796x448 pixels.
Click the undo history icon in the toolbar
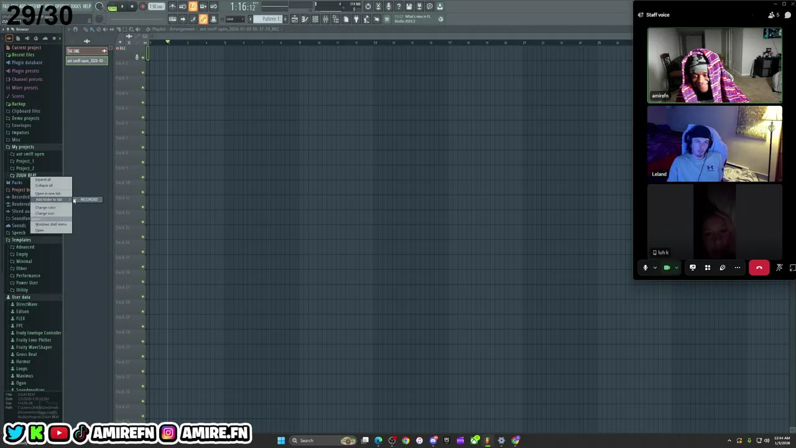tap(368, 7)
